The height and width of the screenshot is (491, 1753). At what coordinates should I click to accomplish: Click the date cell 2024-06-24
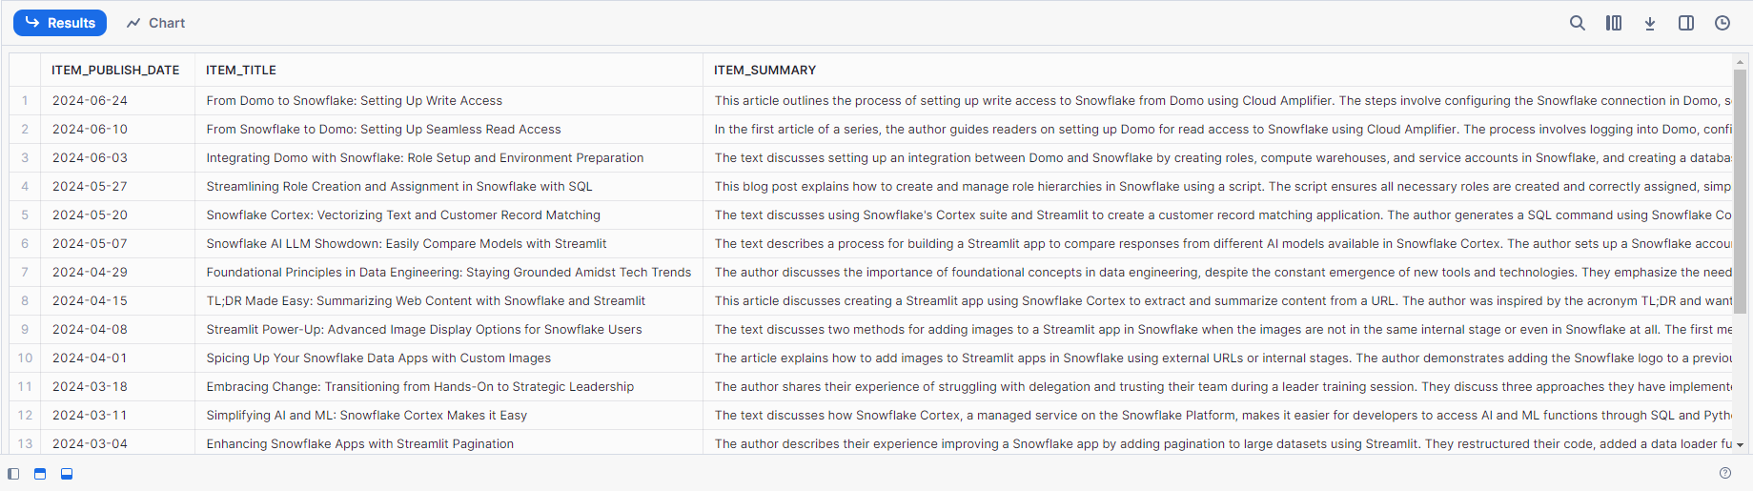coord(90,100)
